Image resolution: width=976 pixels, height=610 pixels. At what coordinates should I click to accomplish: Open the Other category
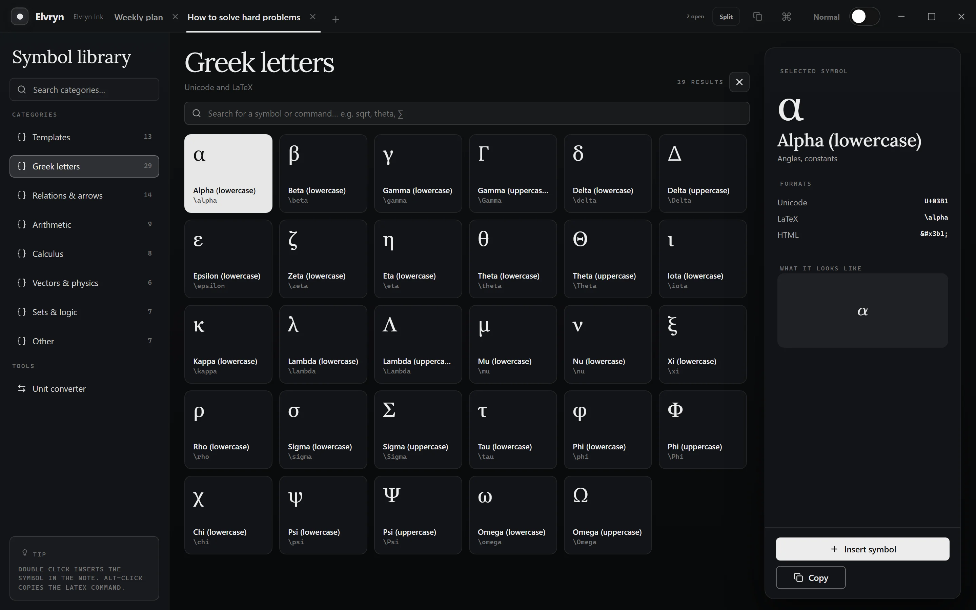click(x=84, y=341)
